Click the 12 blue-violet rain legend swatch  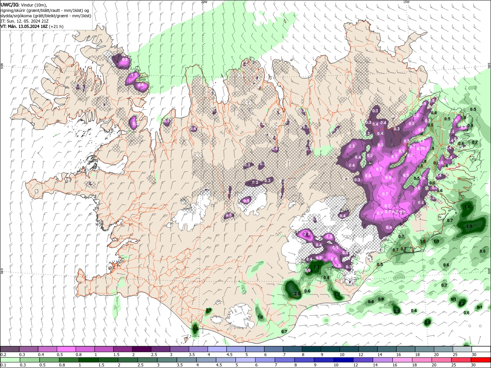pyautogui.click(x=363, y=360)
